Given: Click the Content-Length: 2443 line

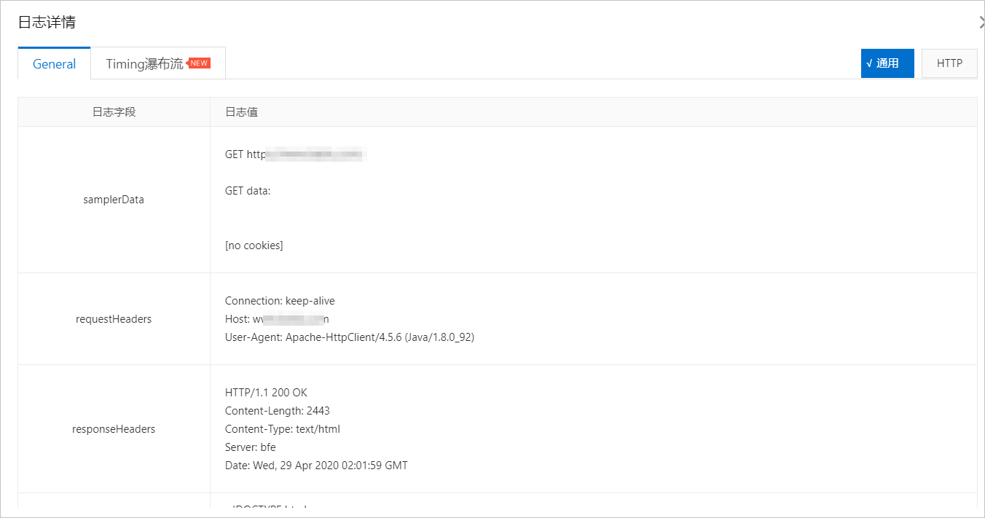Looking at the screenshot, I should (278, 411).
